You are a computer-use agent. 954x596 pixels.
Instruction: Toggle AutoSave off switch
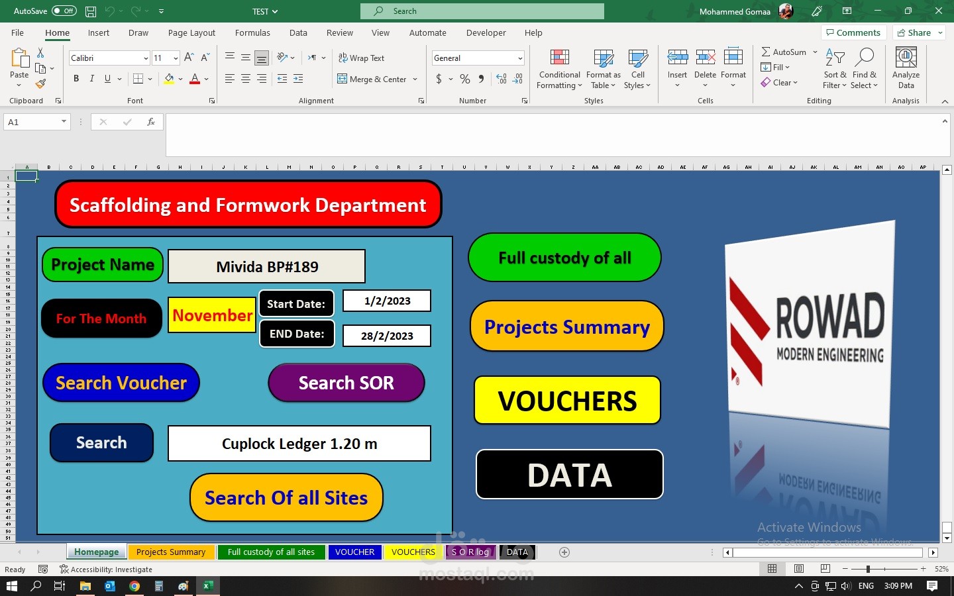[64, 11]
